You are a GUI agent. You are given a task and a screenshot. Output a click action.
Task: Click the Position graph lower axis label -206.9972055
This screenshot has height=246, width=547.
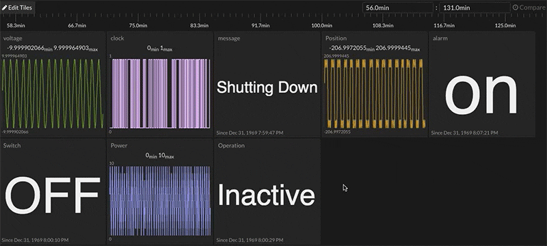coord(337,132)
